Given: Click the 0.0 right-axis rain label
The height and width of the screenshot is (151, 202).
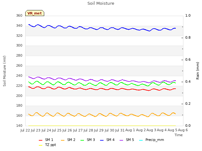Looking at the screenshot, I should click(188, 126).
